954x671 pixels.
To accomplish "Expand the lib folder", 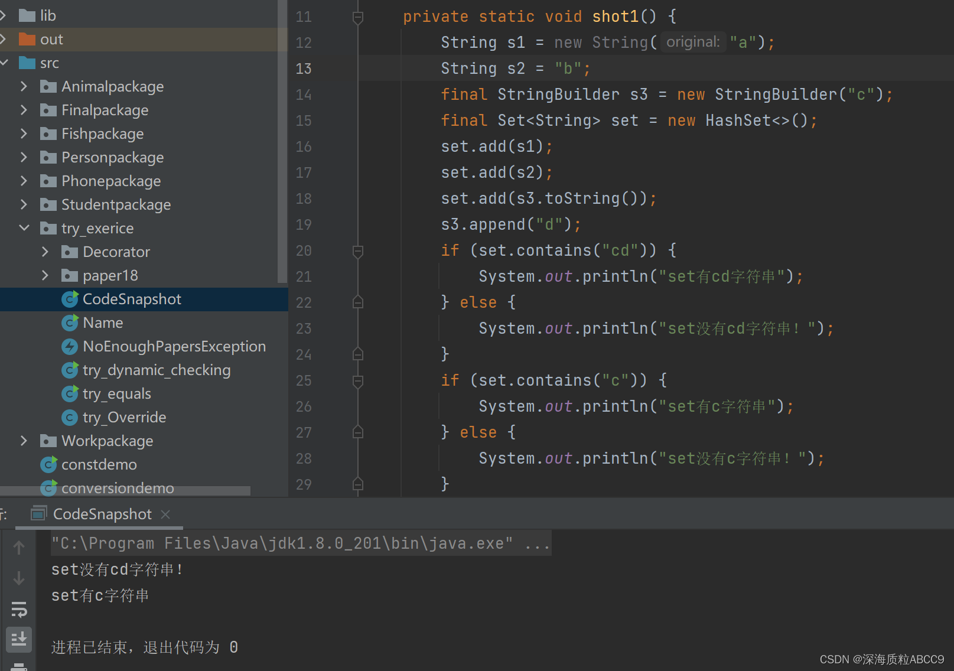I will coord(3,15).
